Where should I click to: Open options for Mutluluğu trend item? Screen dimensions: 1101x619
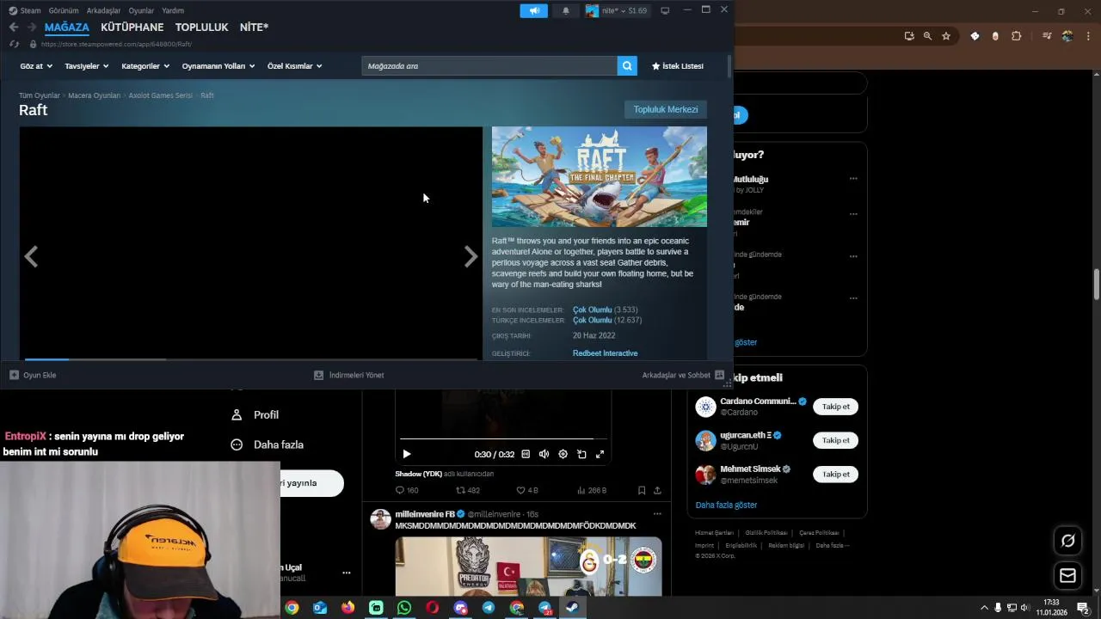[x=853, y=179]
